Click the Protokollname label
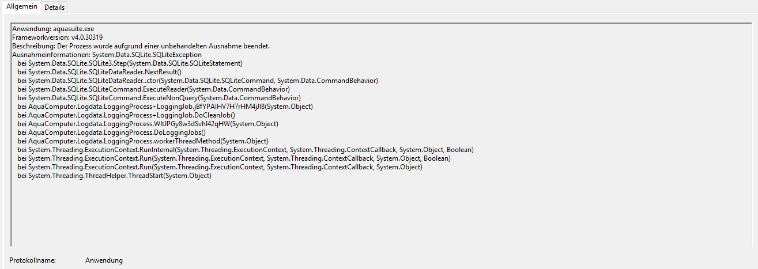Screen dimensions: 758x269 [x=32, y=260]
